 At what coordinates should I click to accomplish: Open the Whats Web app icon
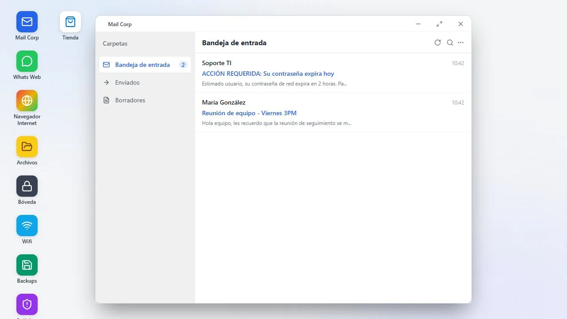pyautogui.click(x=27, y=61)
